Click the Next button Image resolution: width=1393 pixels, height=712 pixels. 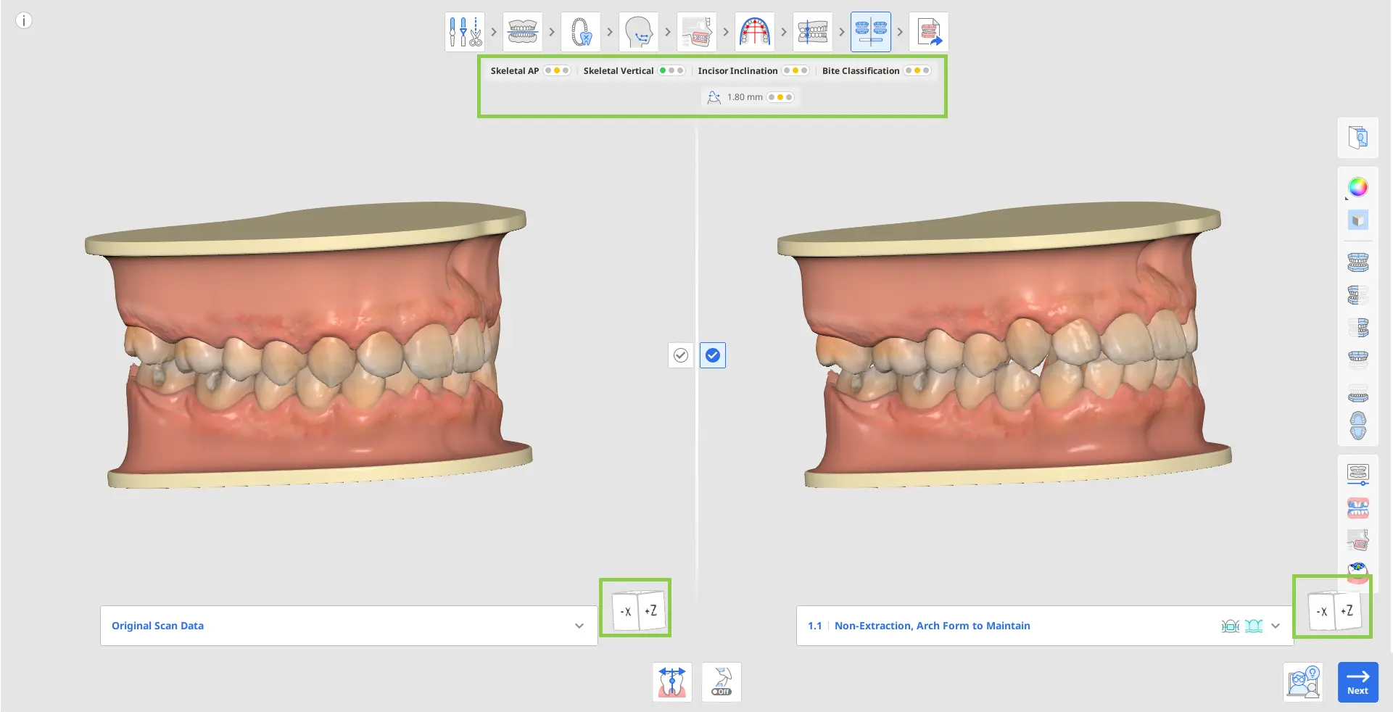click(1358, 682)
